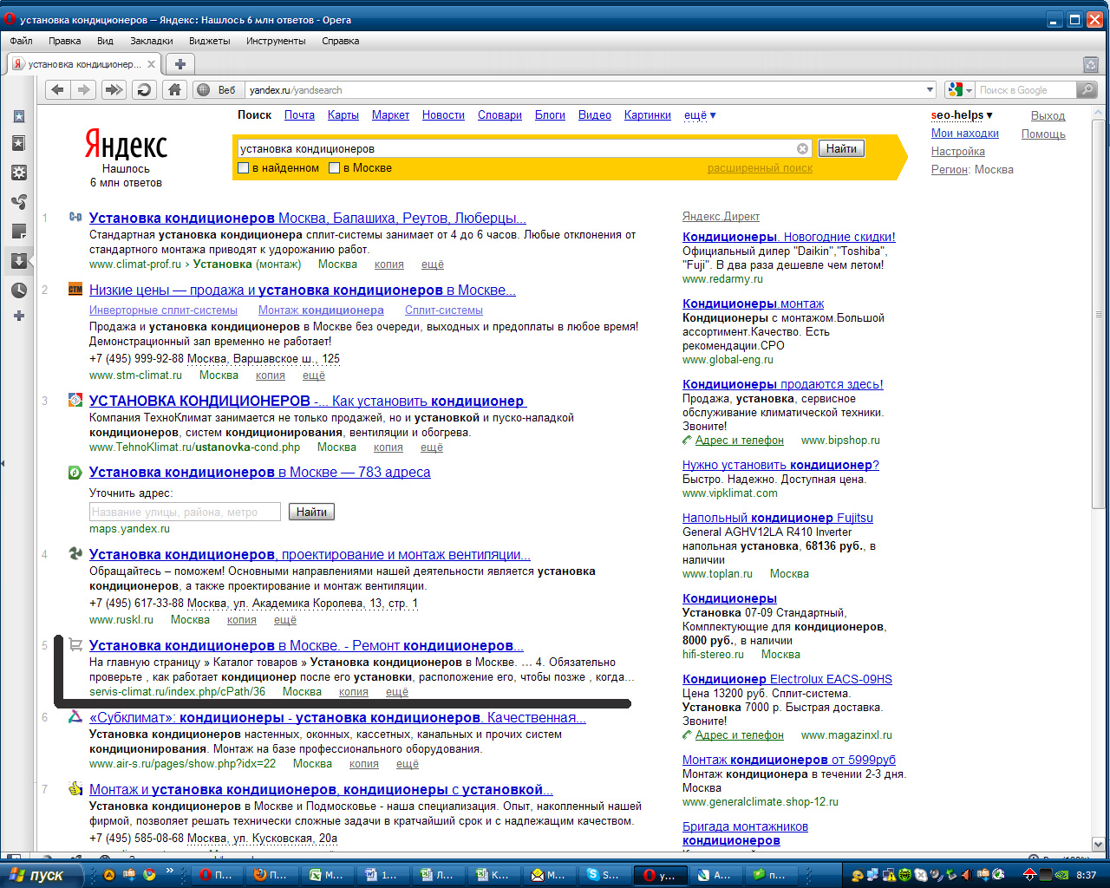Click the vertical scrollbar down arrow
Viewport: 1110px width, 888px height.
tap(1099, 844)
